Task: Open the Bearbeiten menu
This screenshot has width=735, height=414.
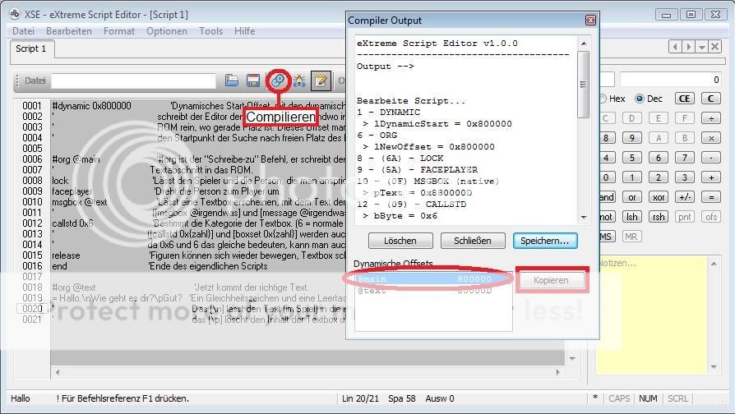Action: pos(68,31)
